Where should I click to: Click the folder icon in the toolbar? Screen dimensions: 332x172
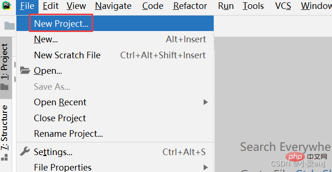tap(9, 26)
